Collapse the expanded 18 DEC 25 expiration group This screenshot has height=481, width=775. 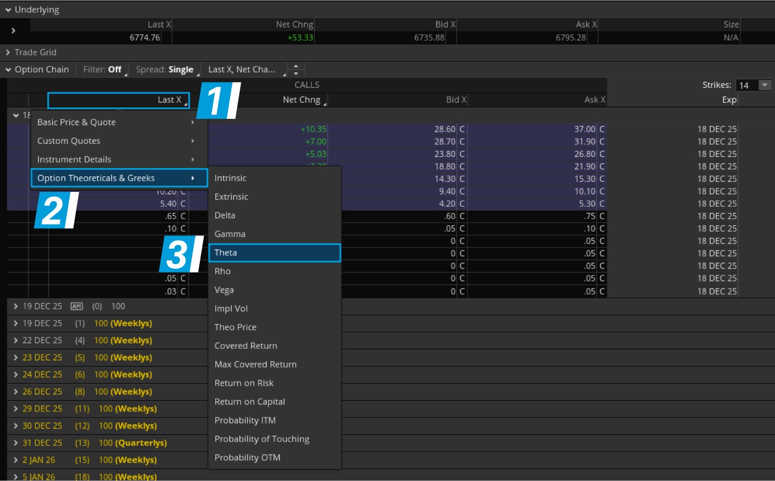pyautogui.click(x=15, y=115)
